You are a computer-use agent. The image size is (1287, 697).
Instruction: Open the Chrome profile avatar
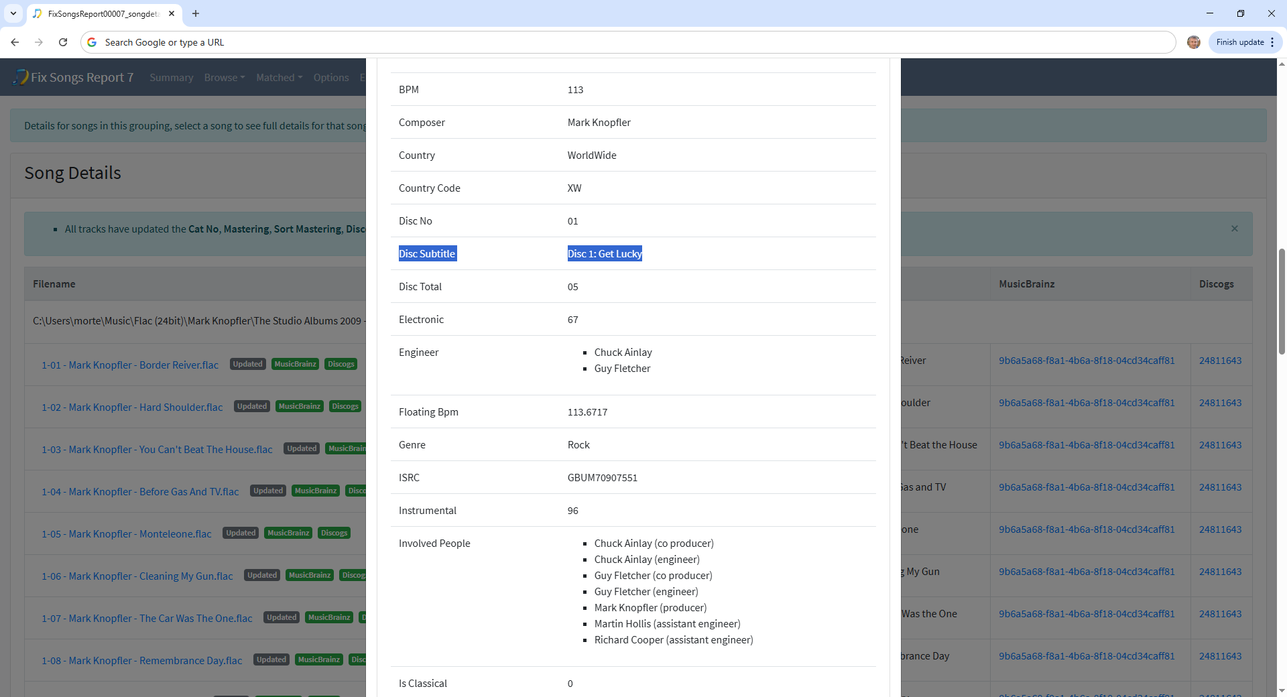(x=1193, y=42)
